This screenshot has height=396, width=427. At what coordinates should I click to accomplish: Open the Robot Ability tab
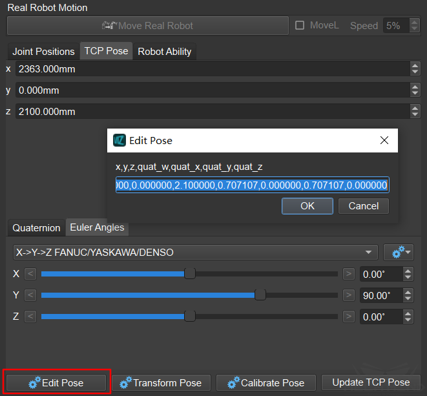coord(165,52)
